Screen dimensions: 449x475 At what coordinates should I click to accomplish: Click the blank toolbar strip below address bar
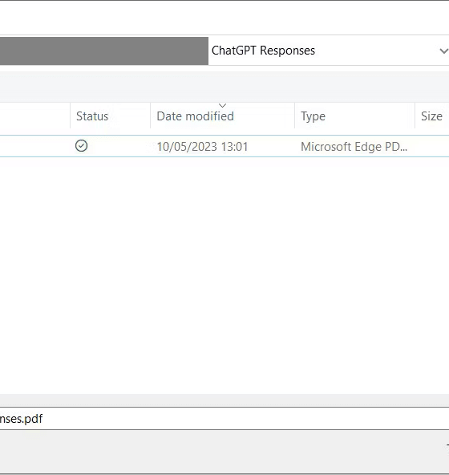click(224, 87)
